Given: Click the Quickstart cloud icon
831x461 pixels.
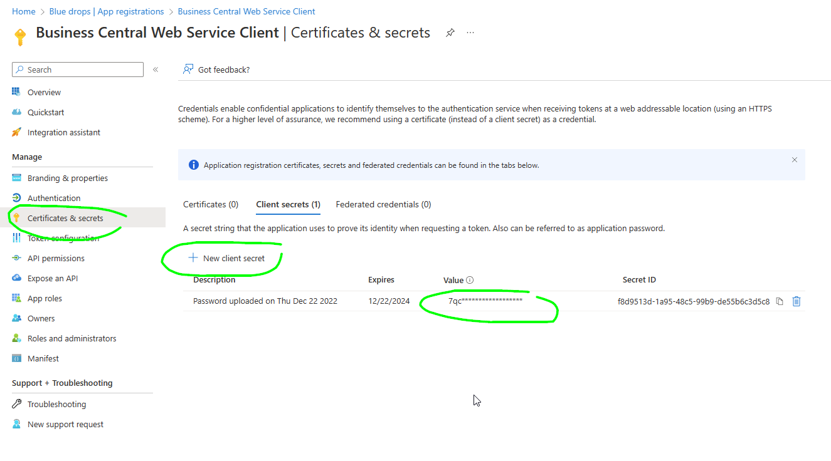Looking at the screenshot, I should pyautogui.click(x=16, y=112).
